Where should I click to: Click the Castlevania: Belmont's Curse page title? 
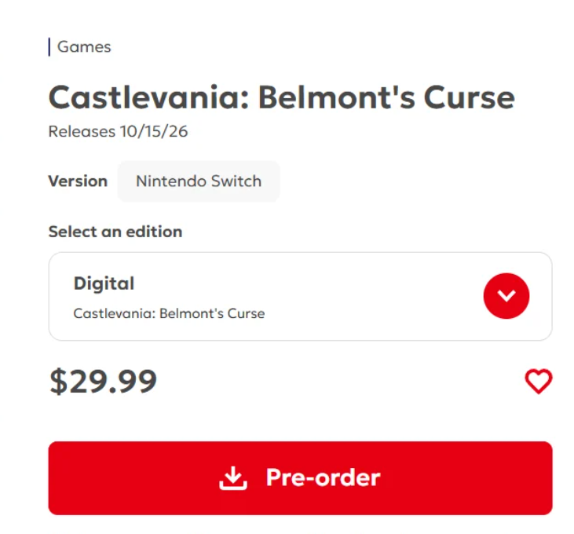pos(282,97)
